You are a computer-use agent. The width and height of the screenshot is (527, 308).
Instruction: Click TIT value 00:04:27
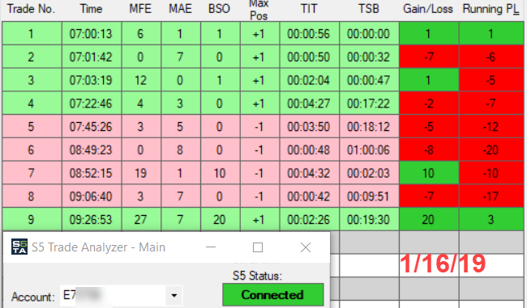click(x=309, y=103)
